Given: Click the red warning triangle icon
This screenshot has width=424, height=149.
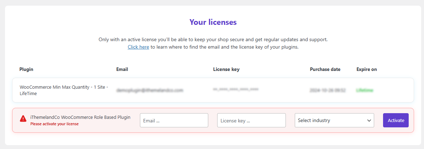Looking at the screenshot, I should point(23,118).
